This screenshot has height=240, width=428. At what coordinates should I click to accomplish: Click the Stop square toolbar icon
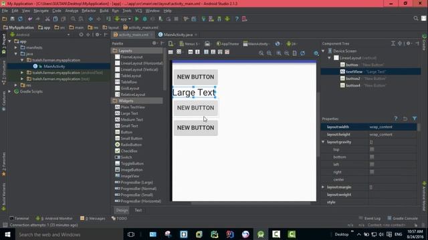pyautogui.click(x=177, y=19)
